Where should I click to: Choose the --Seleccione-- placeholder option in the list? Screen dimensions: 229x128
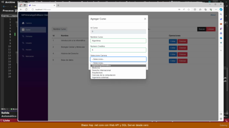tap(118, 63)
